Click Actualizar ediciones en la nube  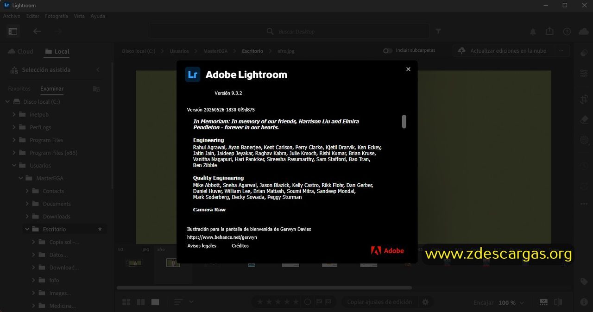503,51
